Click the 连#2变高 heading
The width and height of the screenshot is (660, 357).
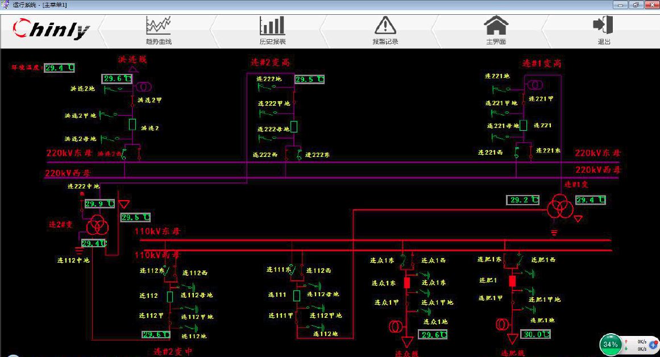tap(270, 63)
